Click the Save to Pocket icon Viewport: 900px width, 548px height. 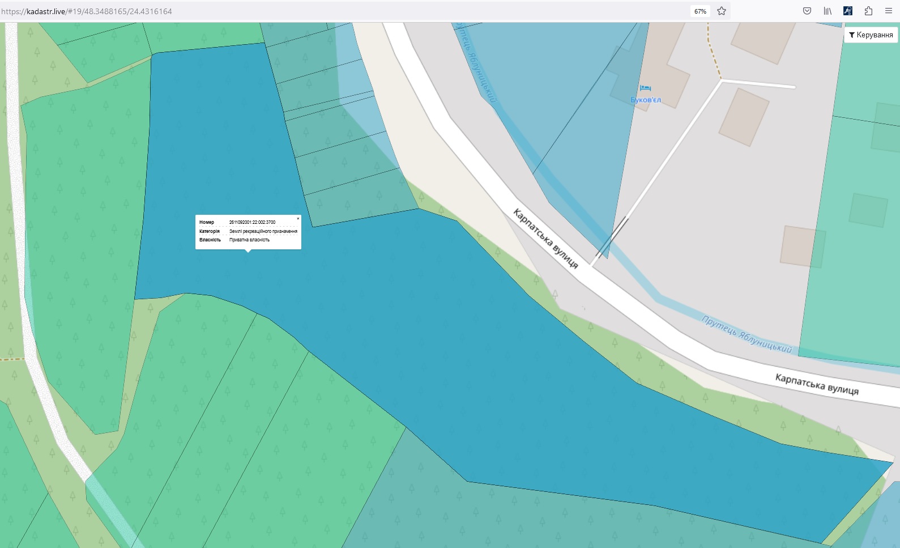tap(807, 11)
